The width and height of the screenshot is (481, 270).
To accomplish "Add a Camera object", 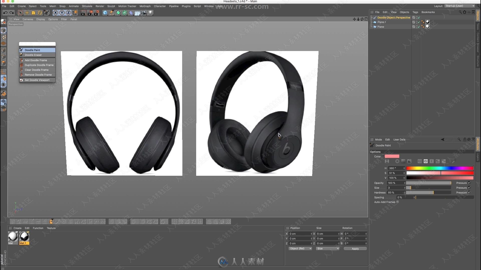I will point(144,12).
